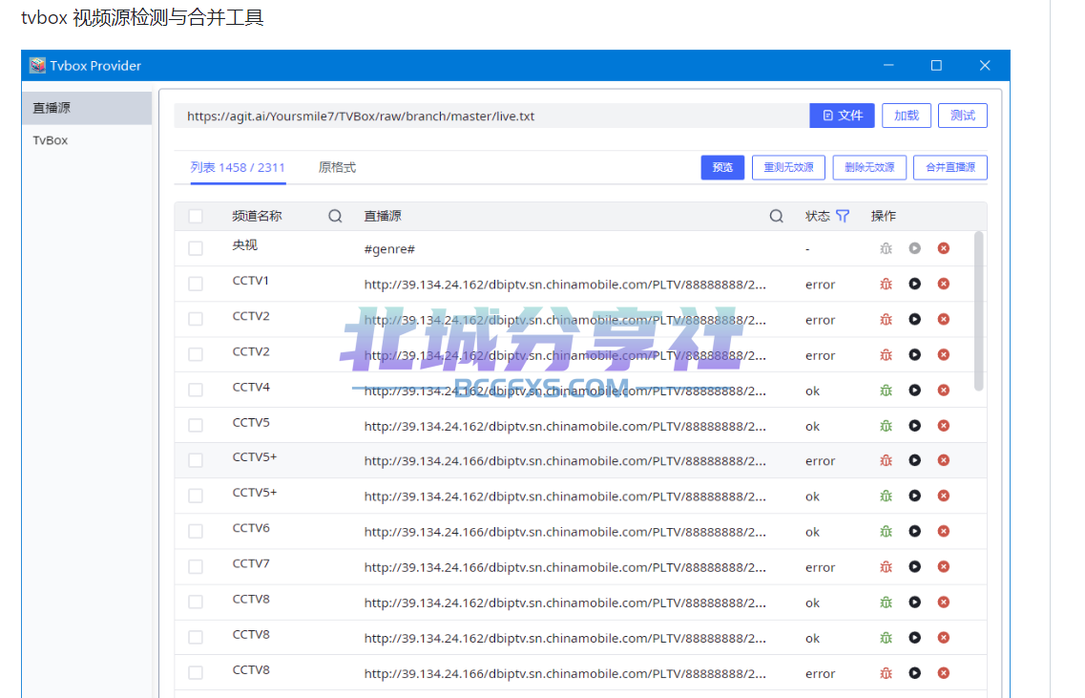The height and width of the screenshot is (698, 1085).
Task: Test the CCTV7 source bug icon
Action: coord(886,567)
